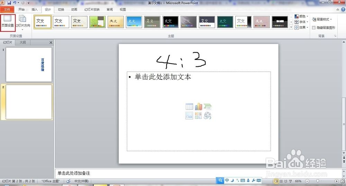Viewport: 346px width, 186px height.
Task: Switch to the 切换 (Transitions) tab
Action: [x=61, y=9]
